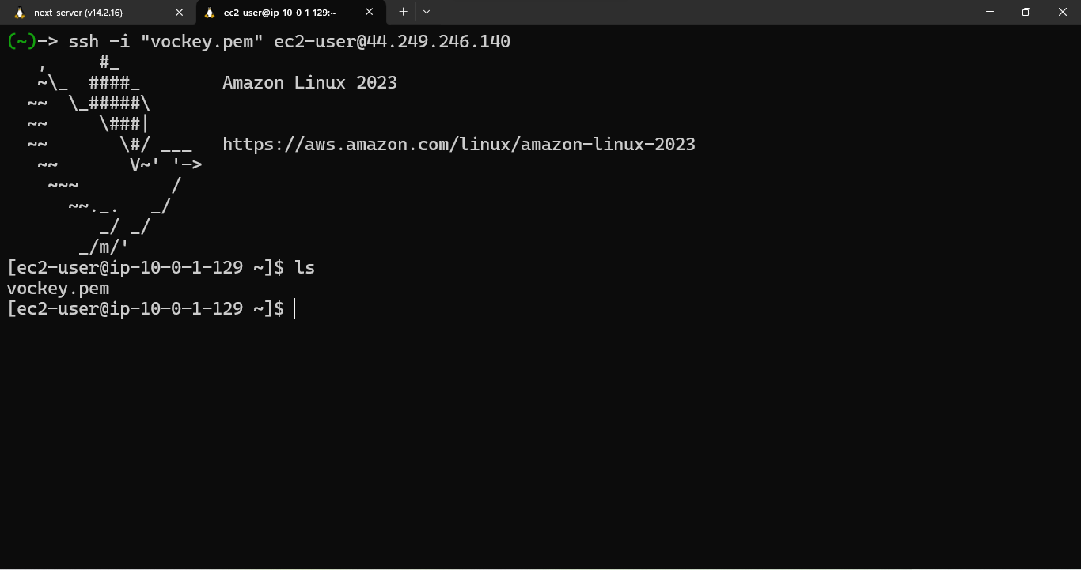Click the "Amazon Linux 2023" banner text

[x=309, y=82]
